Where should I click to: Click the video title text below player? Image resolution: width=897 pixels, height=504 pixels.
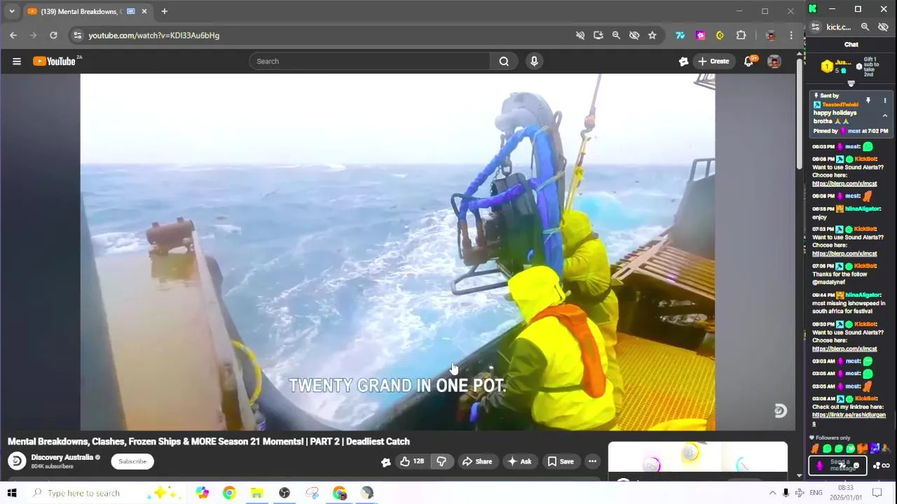(x=209, y=442)
